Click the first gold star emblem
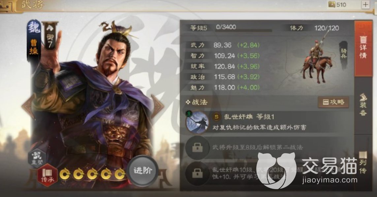This screenshot has height=197, width=377. tap(65, 174)
